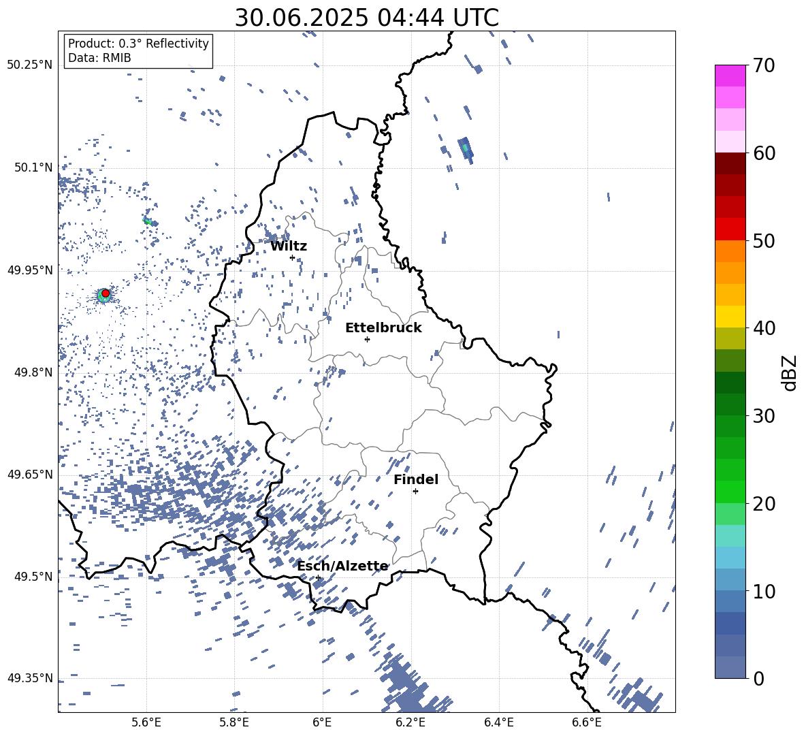The height and width of the screenshot is (736, 806).
Task: Click the plot title 30.06.2025 04:44 UTC
Action: 366,18
